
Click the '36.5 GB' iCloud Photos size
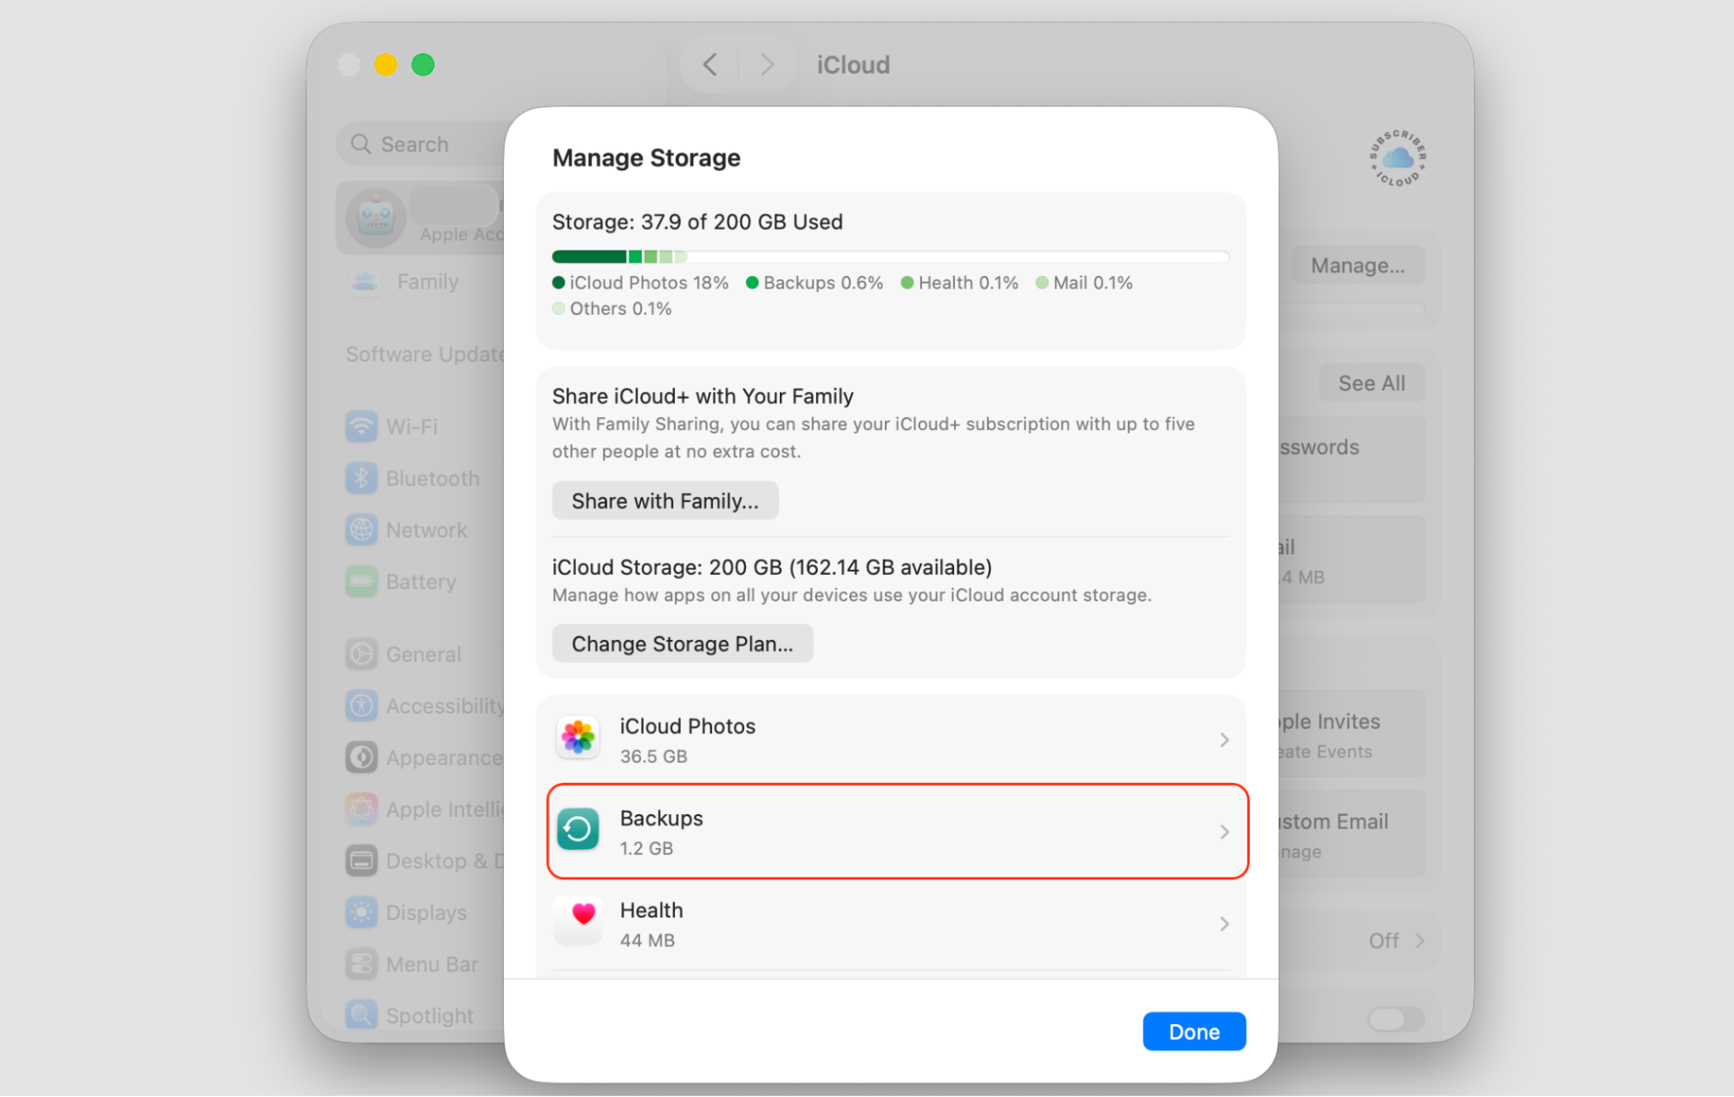coord(653,756)
